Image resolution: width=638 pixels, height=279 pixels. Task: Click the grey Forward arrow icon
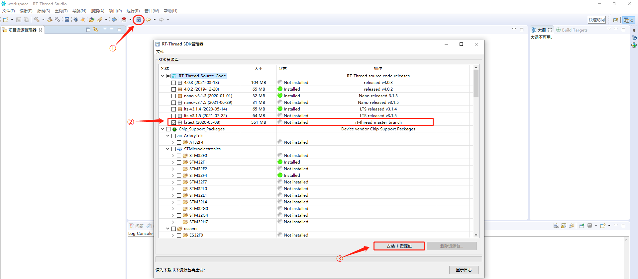(x=161, y=20)
